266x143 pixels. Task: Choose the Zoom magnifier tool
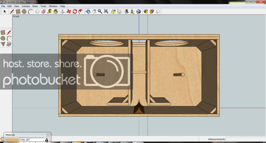coord(100,11)
